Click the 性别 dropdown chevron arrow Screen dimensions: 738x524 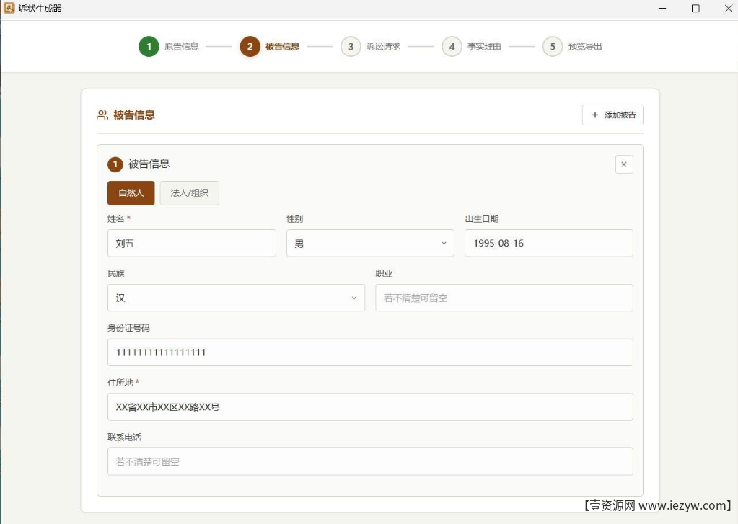coord(444,243)
